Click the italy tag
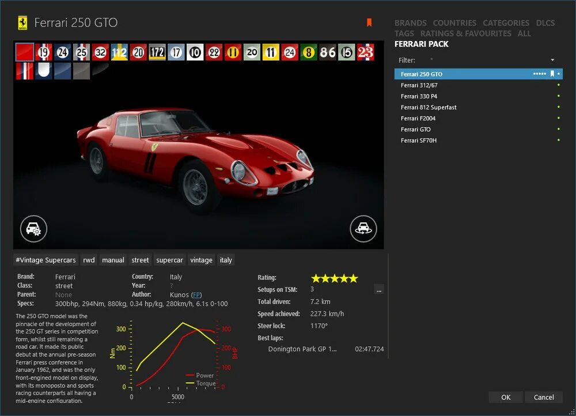Viewport: 576px width, 416px height. 226,260
